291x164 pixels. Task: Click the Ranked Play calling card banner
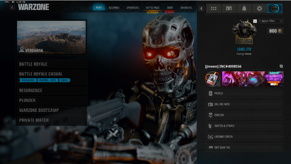pyautogui.click(x=253, y=79)
